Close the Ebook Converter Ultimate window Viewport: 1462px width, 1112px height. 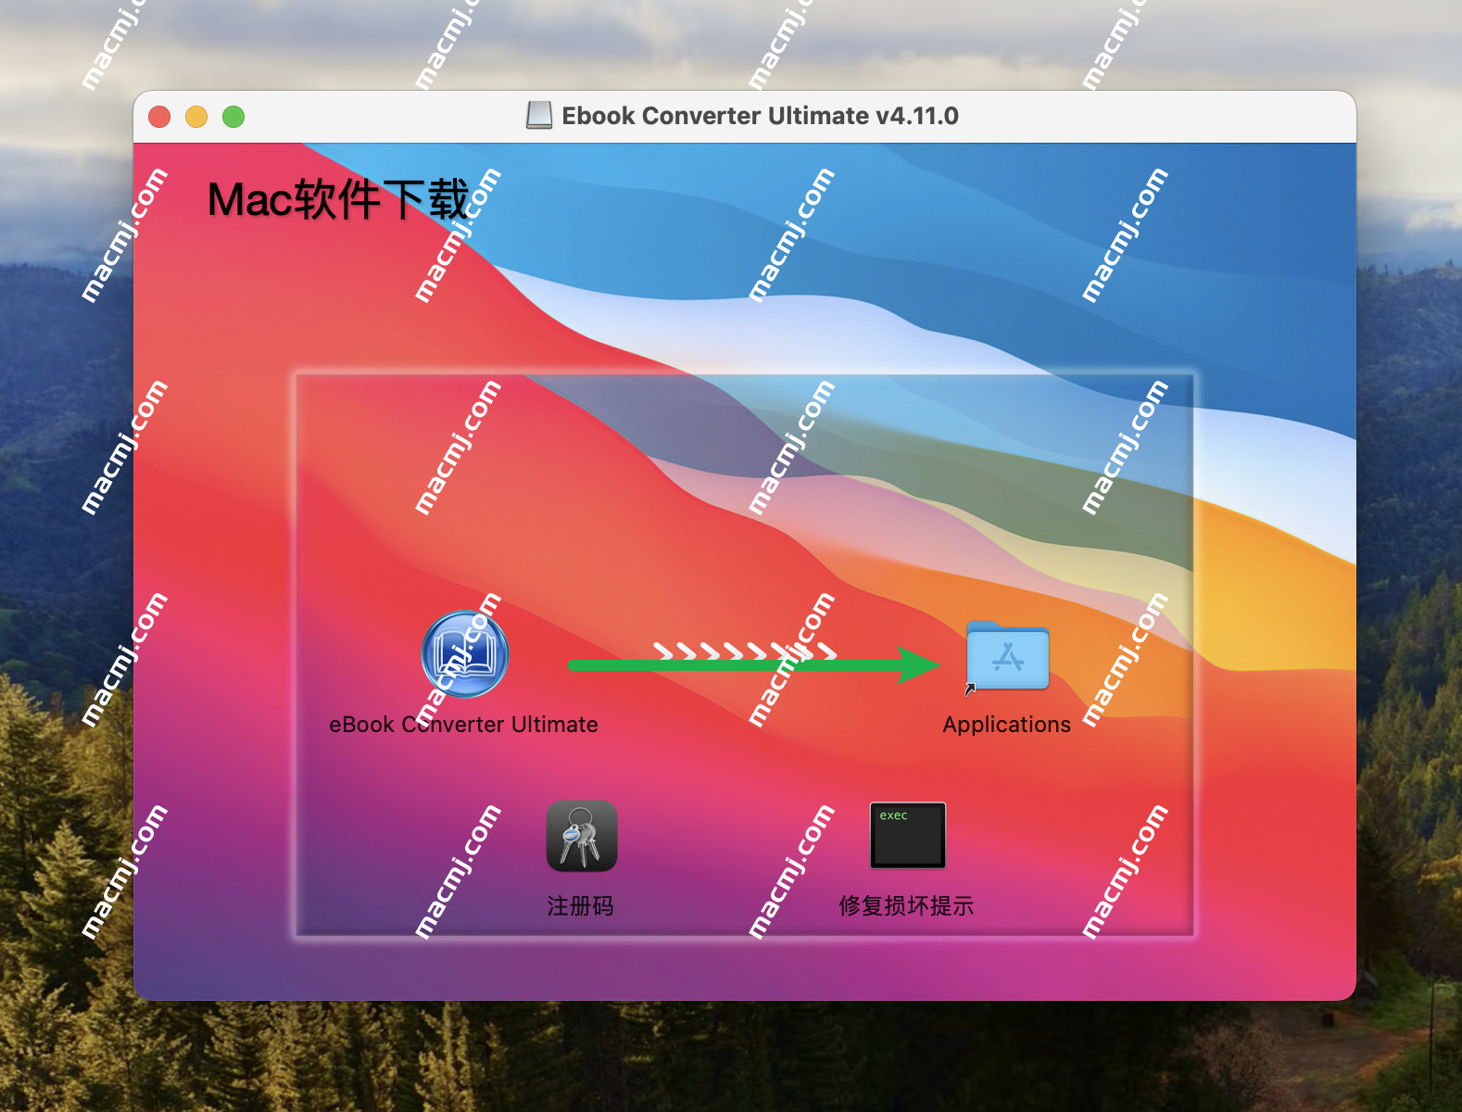click(x=159, y=117)
